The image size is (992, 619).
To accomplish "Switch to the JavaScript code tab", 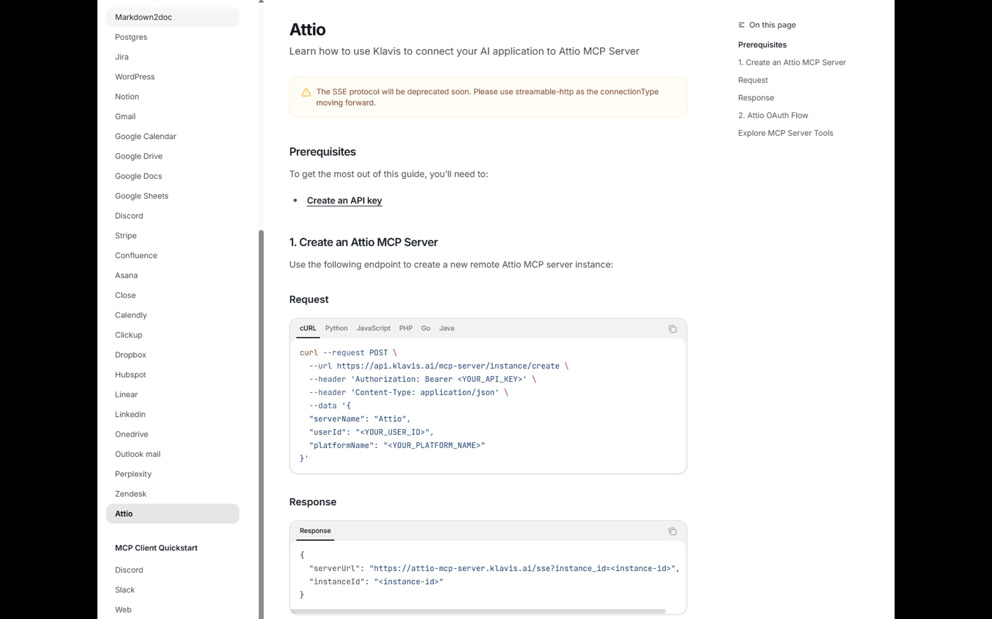I will 373,328.
